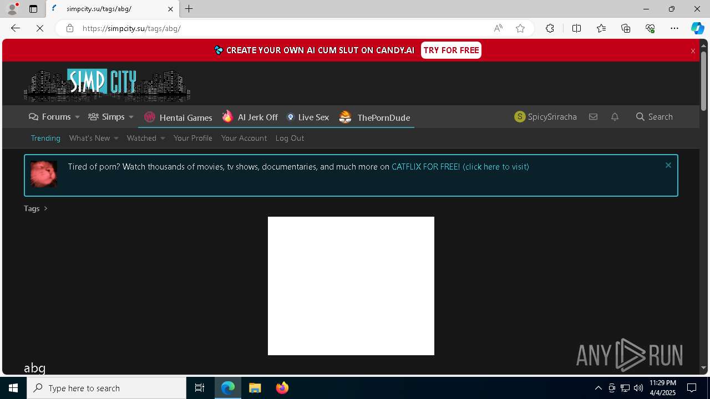
Task: Open Hentai Games link
Action: [178, 117]
